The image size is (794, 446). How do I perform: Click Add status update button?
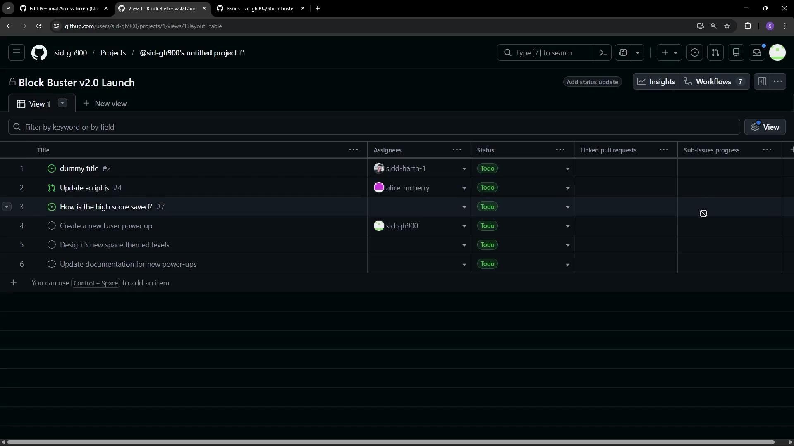coord(592,82)
